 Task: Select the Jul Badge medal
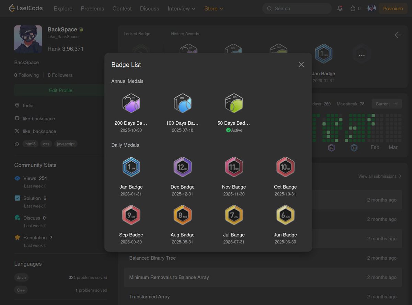click(x=234, y=215)
